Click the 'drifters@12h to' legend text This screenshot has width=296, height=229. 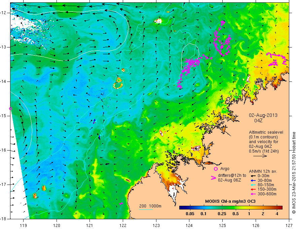click(x=232, y=175)
